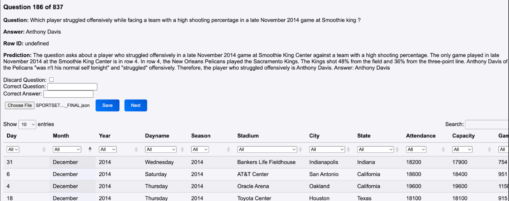Check the Discard Question checkbox
The image size is (509, 201).
point(51,80)
